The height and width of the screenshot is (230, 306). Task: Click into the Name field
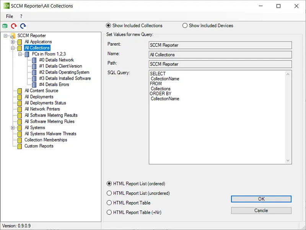pos(220,55)
